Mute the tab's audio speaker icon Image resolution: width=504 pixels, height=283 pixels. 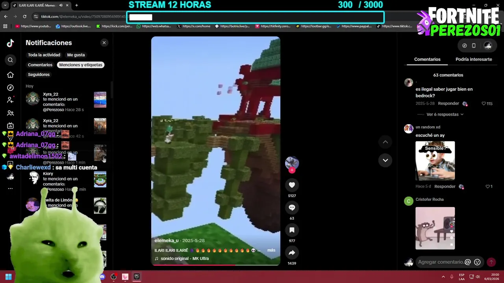point(61,6)
